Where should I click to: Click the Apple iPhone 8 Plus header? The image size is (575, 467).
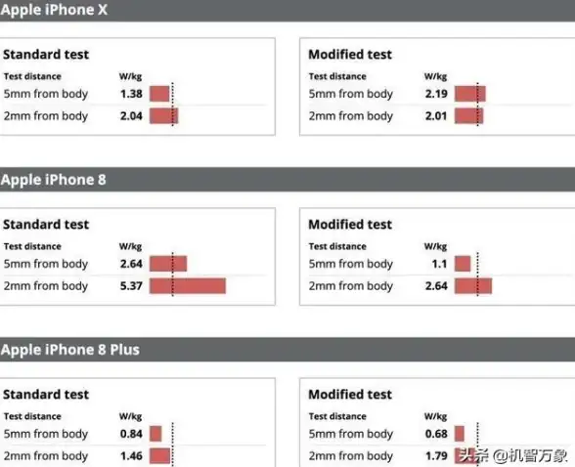click(287, 350)
